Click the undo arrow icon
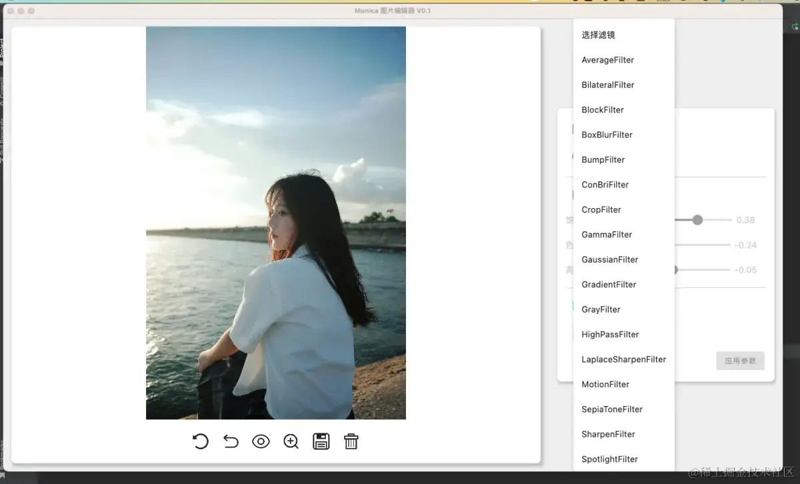This screenshot has height=484, width=800. point(231,441)
